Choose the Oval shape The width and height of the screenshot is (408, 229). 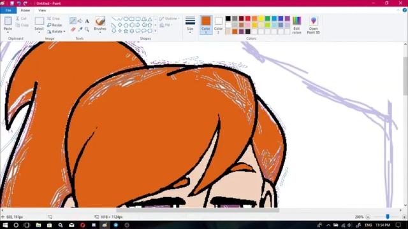tap(126, 19)
